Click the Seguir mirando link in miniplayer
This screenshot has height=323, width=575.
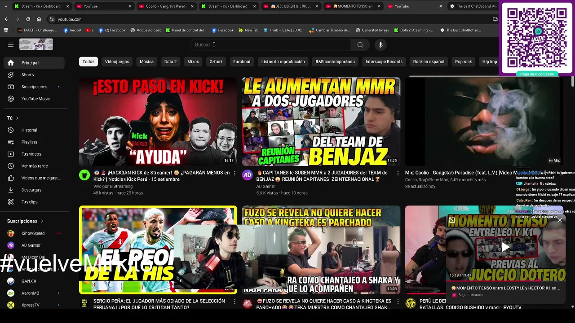471,295
